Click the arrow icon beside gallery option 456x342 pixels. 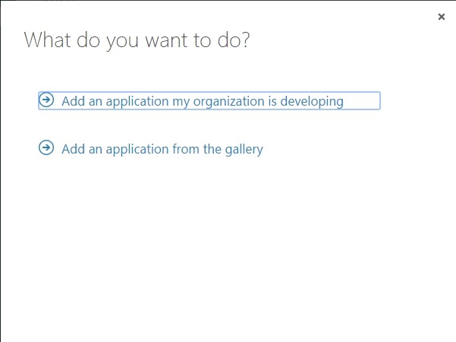click(47, 148)
